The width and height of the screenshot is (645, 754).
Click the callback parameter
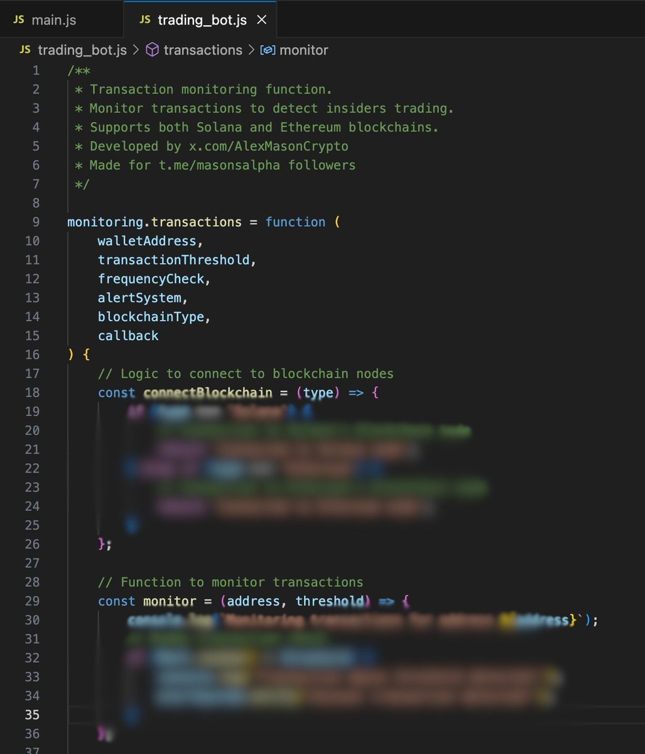(128, 336)
